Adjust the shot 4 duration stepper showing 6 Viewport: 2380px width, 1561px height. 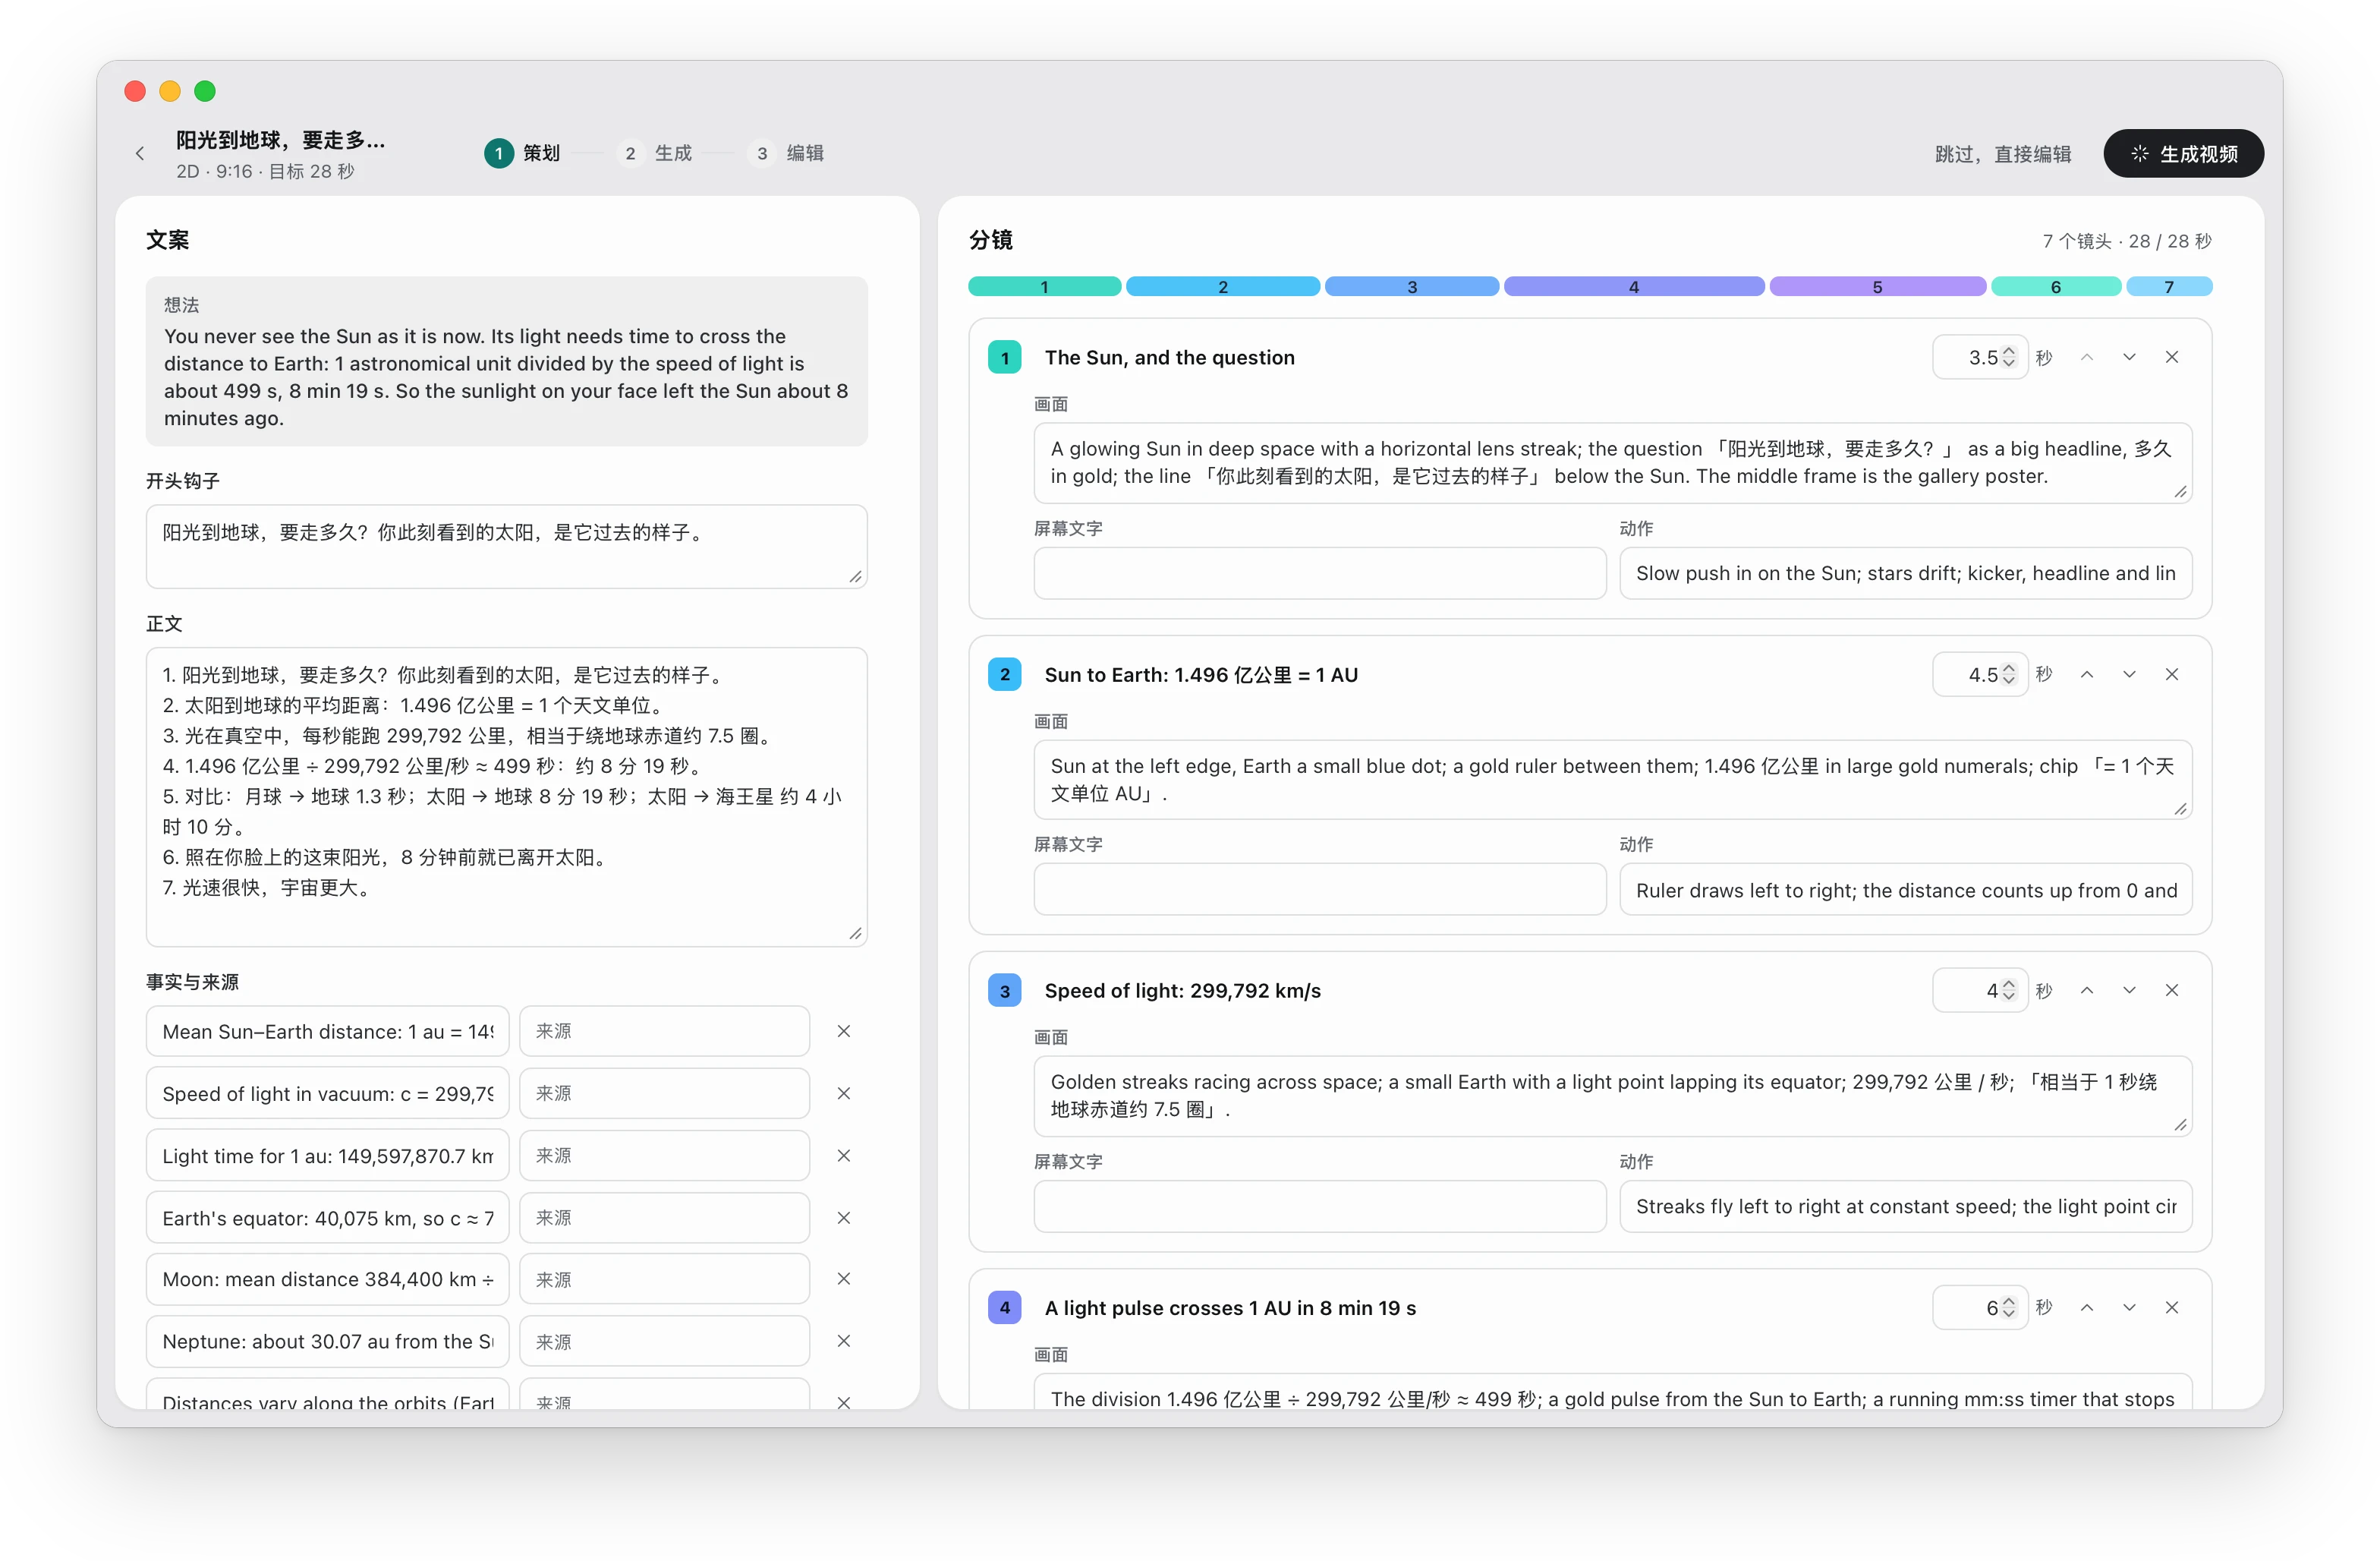tap(2009, 1308)
